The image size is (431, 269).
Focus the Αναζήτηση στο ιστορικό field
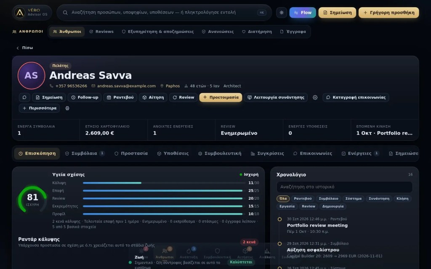[x=344, y=187]
